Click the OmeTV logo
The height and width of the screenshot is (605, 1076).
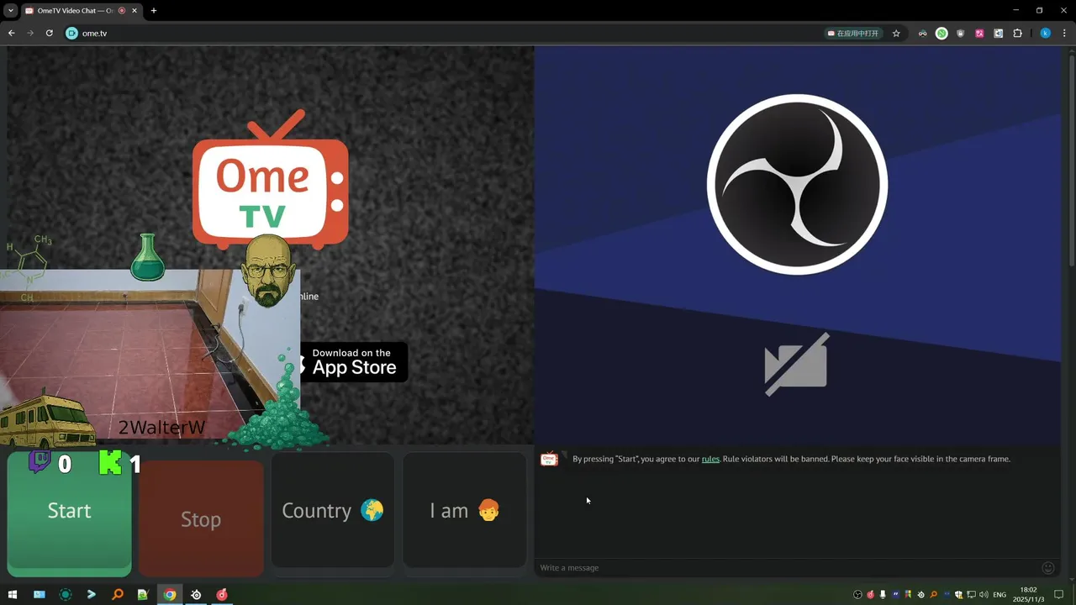coord(270,179)
